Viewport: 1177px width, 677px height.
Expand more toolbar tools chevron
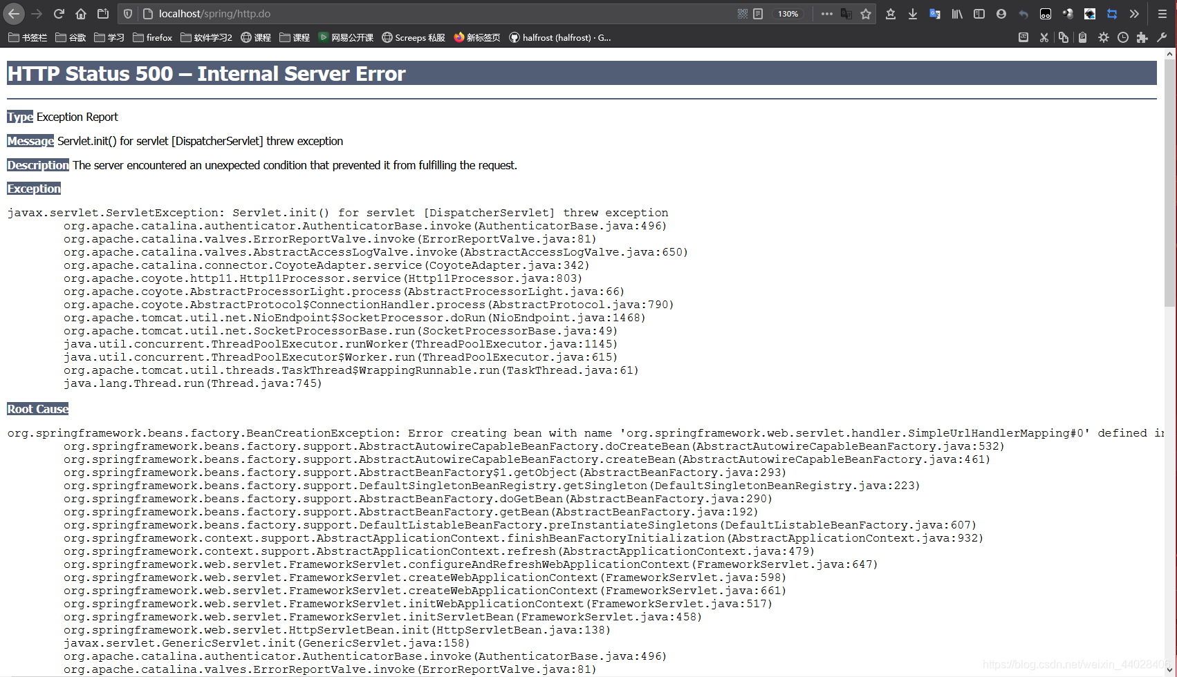click(1134, 14)
